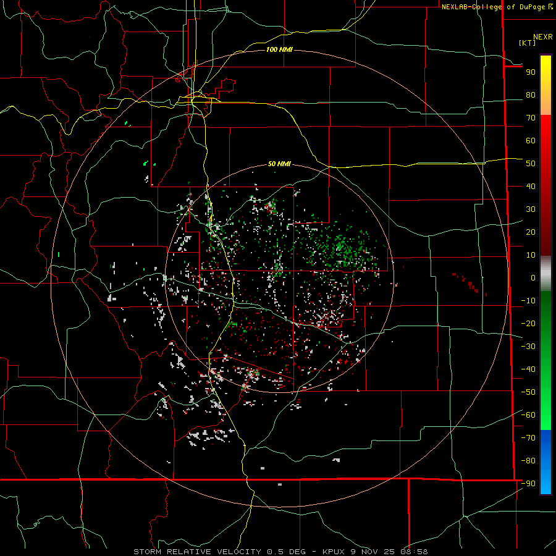Click the "0.5 DEG" elevation text in caption
Screen dimensions: 556x556
286,552
